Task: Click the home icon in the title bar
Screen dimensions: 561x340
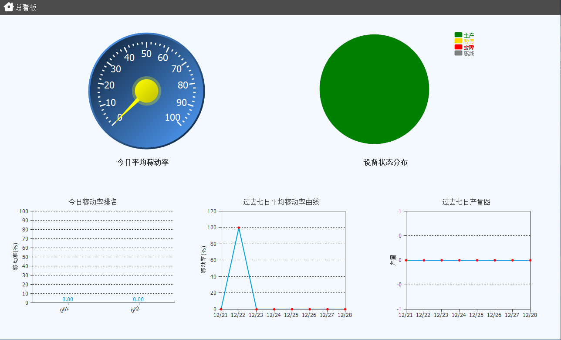Action: [8, 7]
